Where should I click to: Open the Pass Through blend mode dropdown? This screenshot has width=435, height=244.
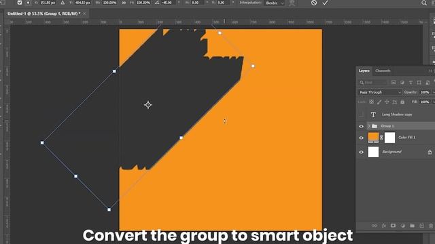379,92
